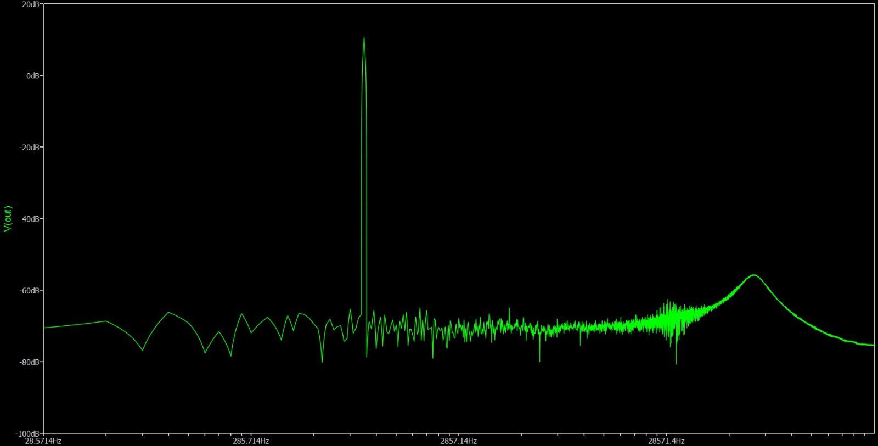The image size is (878, 446).
Task: Click the 0dB axis label
Action: tap(33, 76)
